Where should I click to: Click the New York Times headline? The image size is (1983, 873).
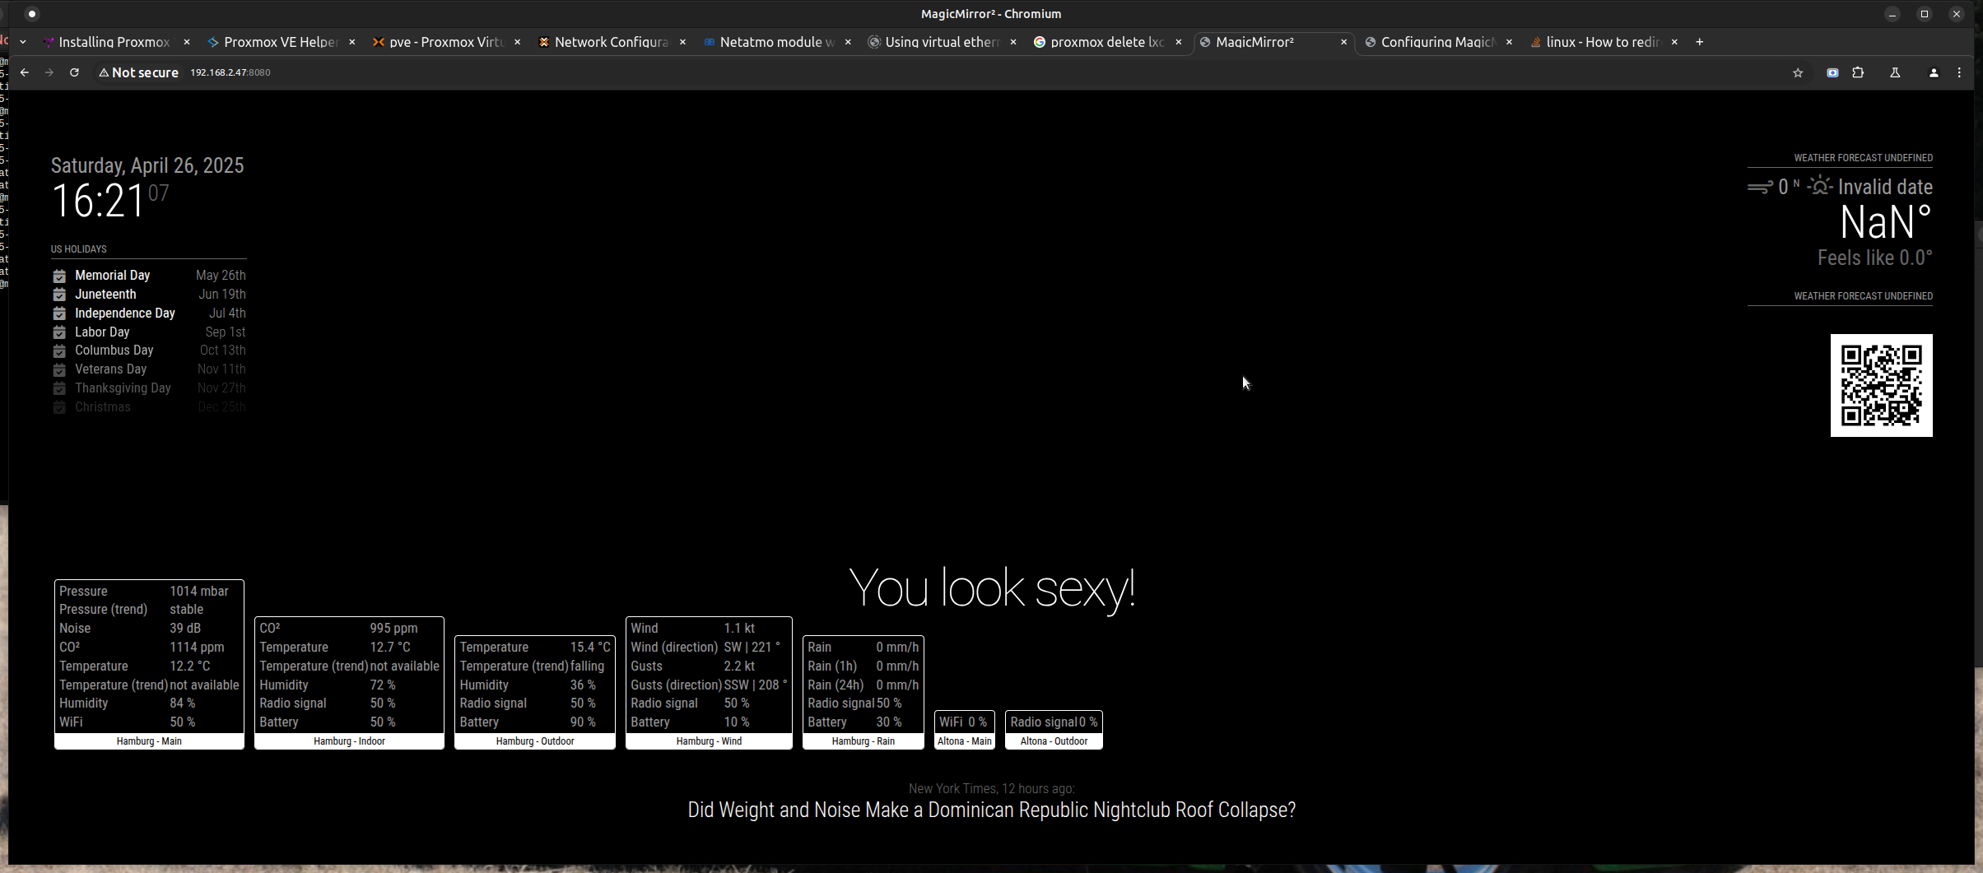click(991, 810)
